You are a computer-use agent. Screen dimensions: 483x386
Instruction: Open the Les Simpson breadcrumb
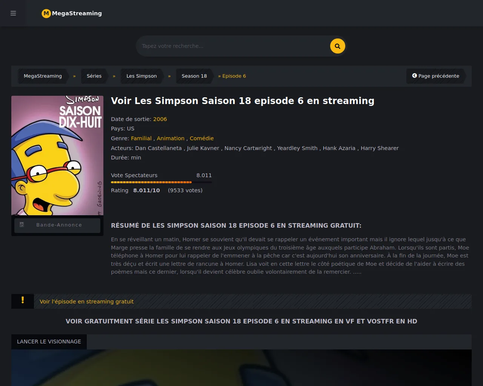coord(142,76)
